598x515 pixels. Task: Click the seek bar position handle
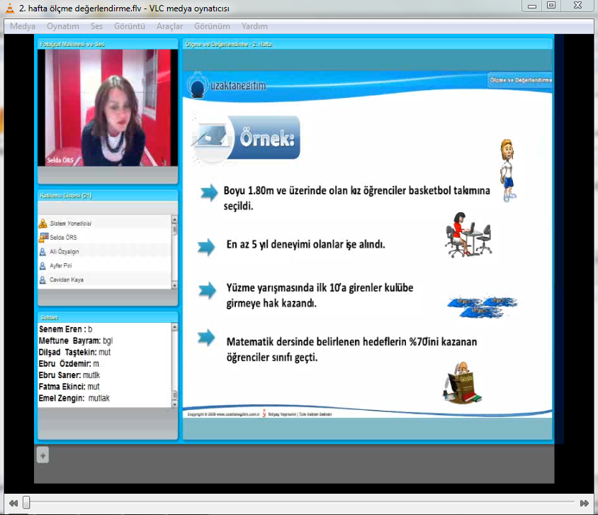tap(26, 502)
